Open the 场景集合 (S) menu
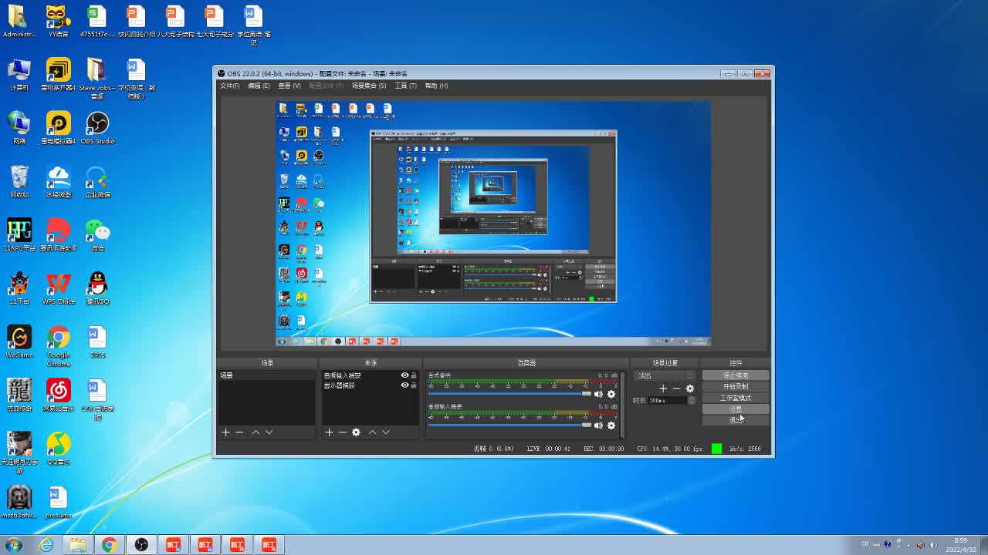The height and width of the screenshot is (555, 988). tap(368, 86)
